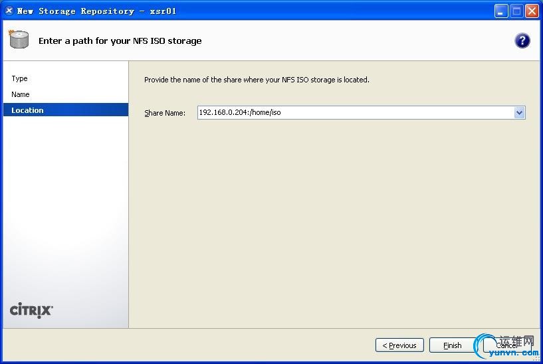Select the Location wizard step

click(27, 110)
